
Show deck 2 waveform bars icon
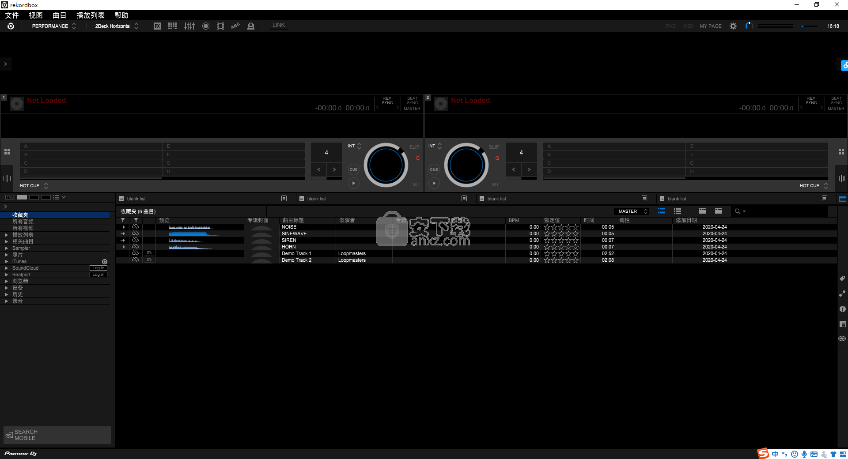[841, 178]
